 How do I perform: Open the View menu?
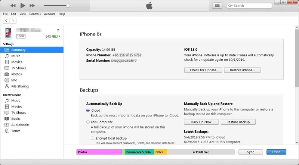(x=22, y=14)
